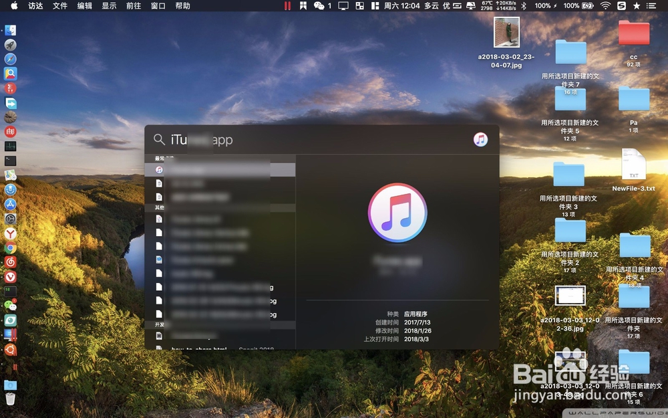Launch Yandex browser from the dock
Viewport: 668px width, 418px height.
(10, 233)
